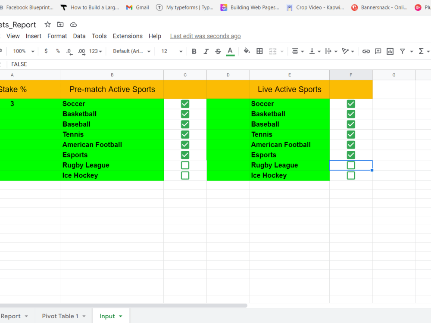Check Pre-match Rugby League checkbox
The width and height of the screenshot is (431, 323).
click(185, 165)
